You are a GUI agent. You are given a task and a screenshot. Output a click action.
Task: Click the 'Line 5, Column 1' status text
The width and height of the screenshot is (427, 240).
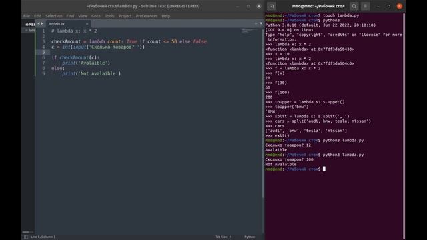point(43,237)
